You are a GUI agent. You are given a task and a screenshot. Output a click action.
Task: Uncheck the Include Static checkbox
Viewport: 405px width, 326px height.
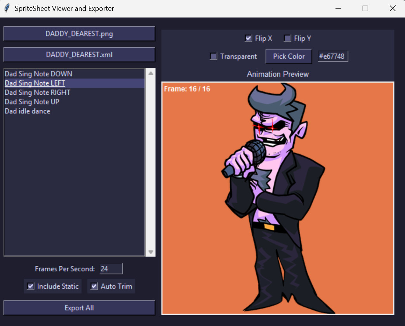pos(31,286)
